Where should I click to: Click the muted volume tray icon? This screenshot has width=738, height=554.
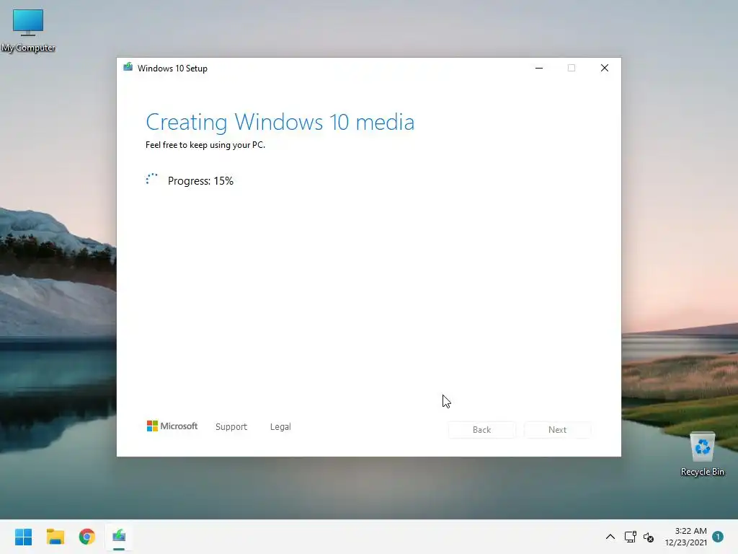pos(649,537)
